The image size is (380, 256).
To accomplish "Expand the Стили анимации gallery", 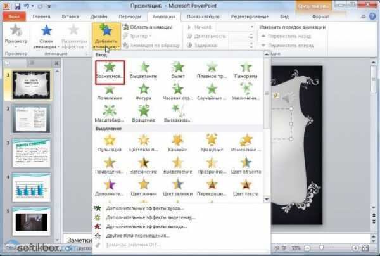I will (x=46, y=36).
